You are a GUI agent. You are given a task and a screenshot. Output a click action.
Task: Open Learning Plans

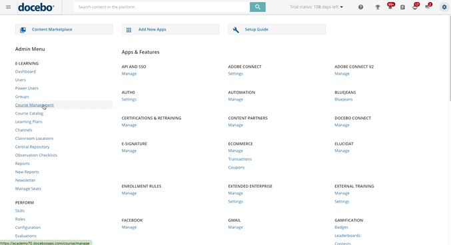29,122
